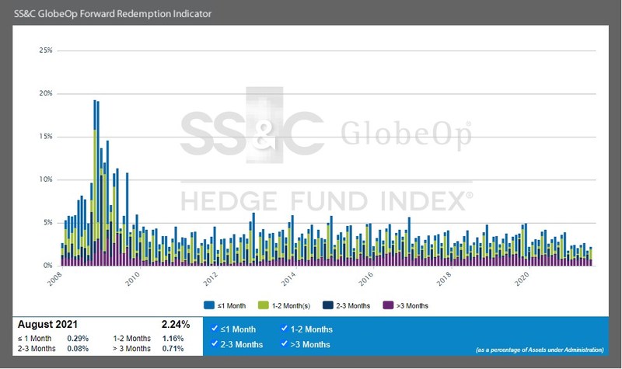Click the purple >3 Months legend swatch
This screenshot has width=622, height=369.
click(x=389, y=305)
